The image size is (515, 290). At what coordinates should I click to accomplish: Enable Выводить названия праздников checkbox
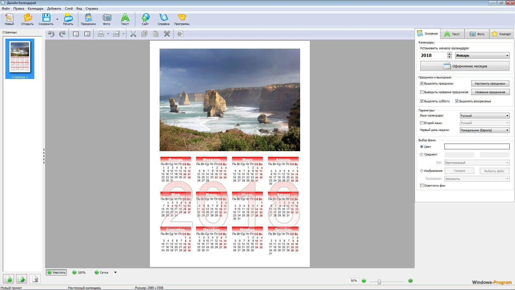(x=422, y=92)
